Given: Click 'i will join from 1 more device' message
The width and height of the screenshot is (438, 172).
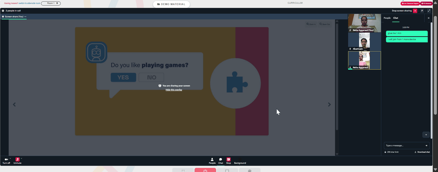Looking at the screenshot, I should click(x=407, y=40).
